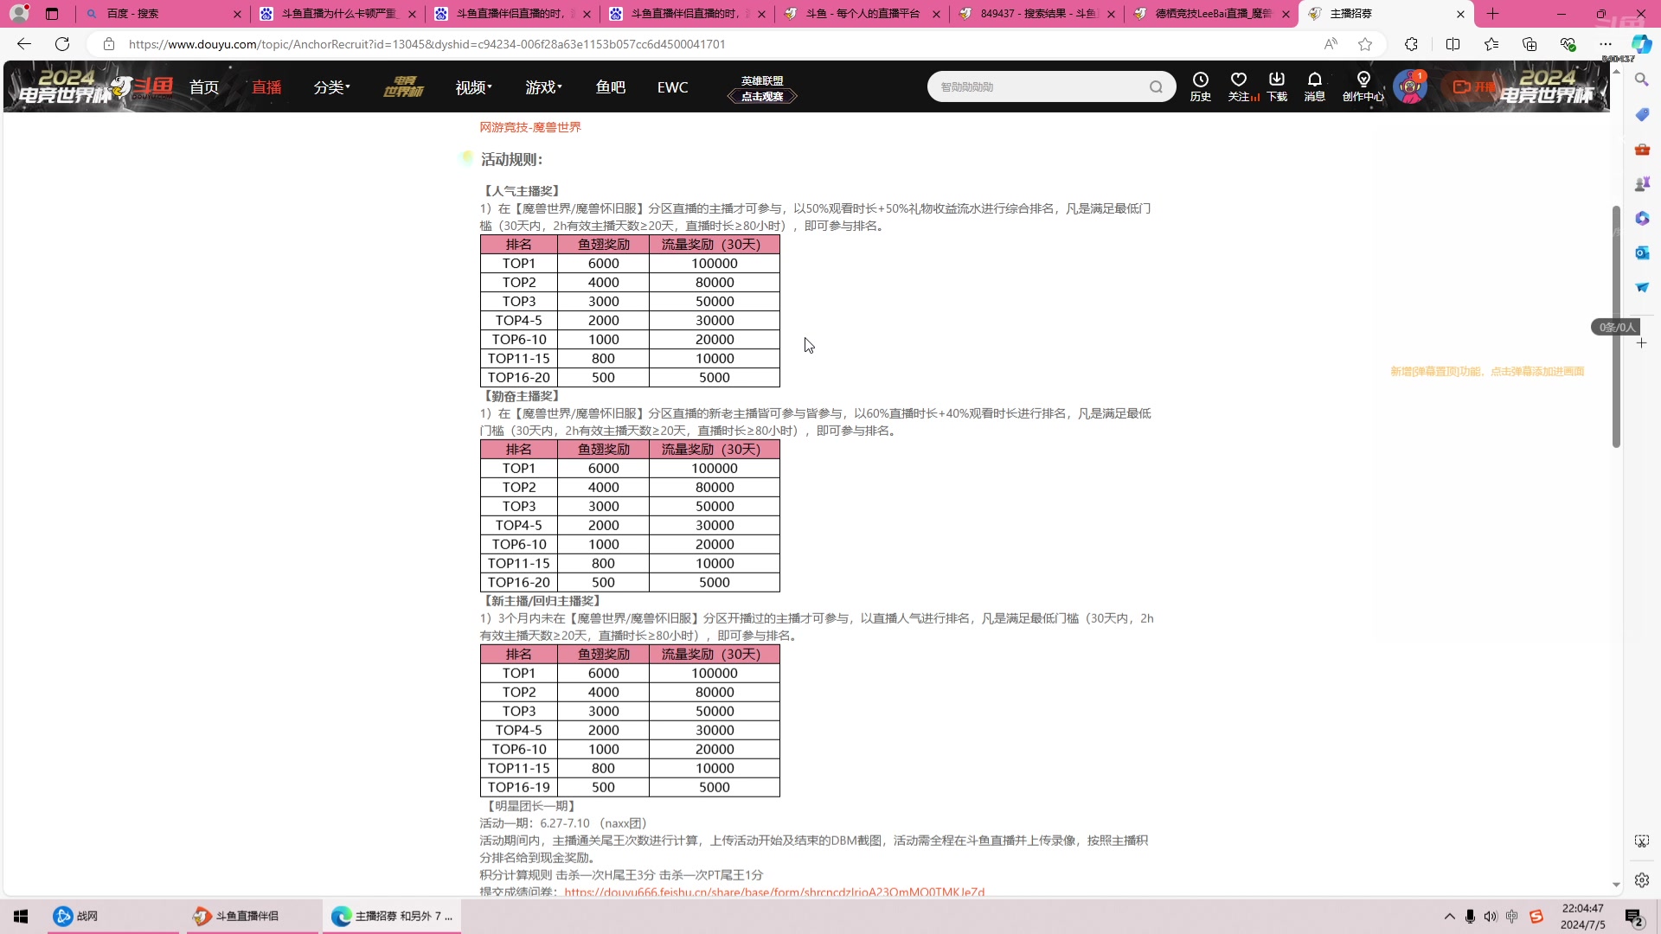
Task: Click the 网游竞技-魔兽世界 link
Action: coord(530,127)
